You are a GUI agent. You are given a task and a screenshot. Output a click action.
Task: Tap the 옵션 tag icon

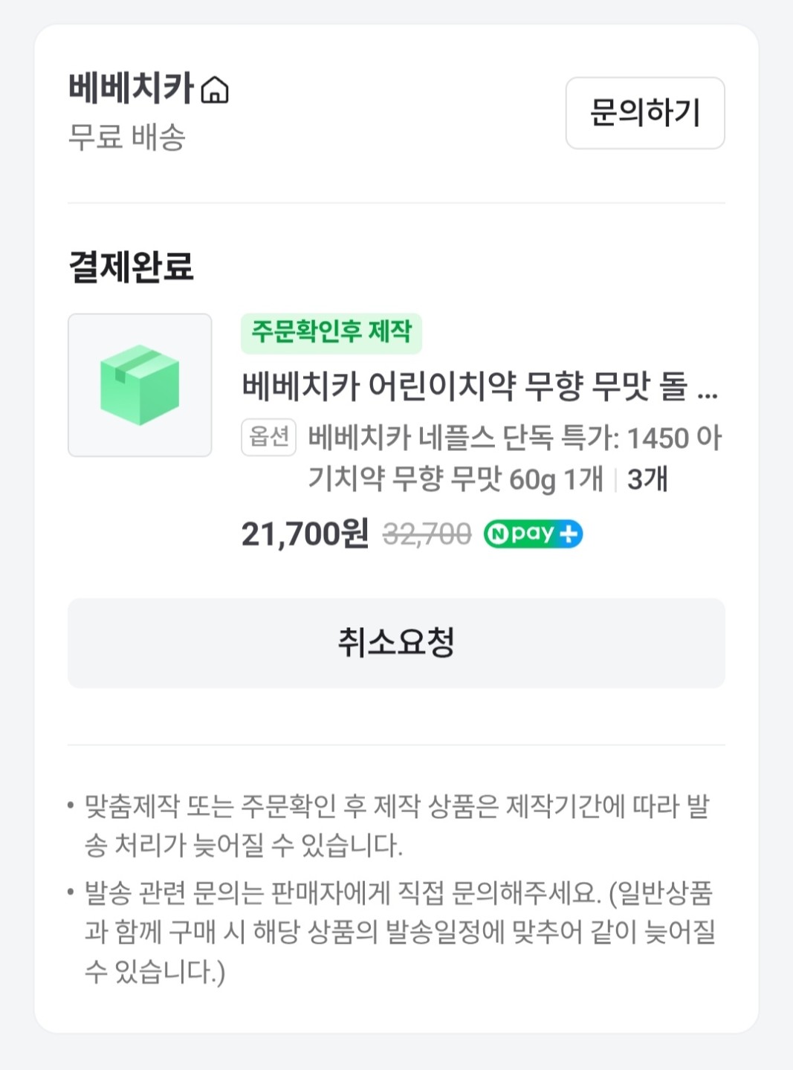(x=268, y=437)
